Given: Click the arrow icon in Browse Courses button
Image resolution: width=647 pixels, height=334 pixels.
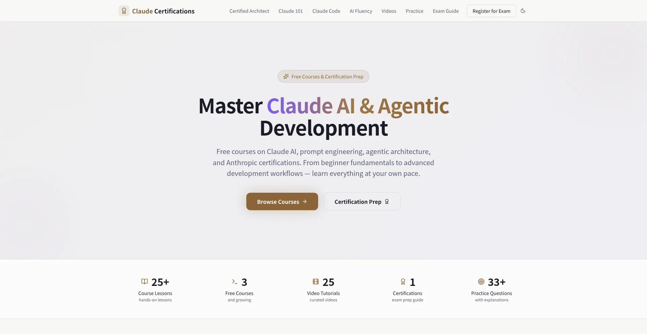Looking at the screenshot, I should pyautogui.click(x=305, y=201).
